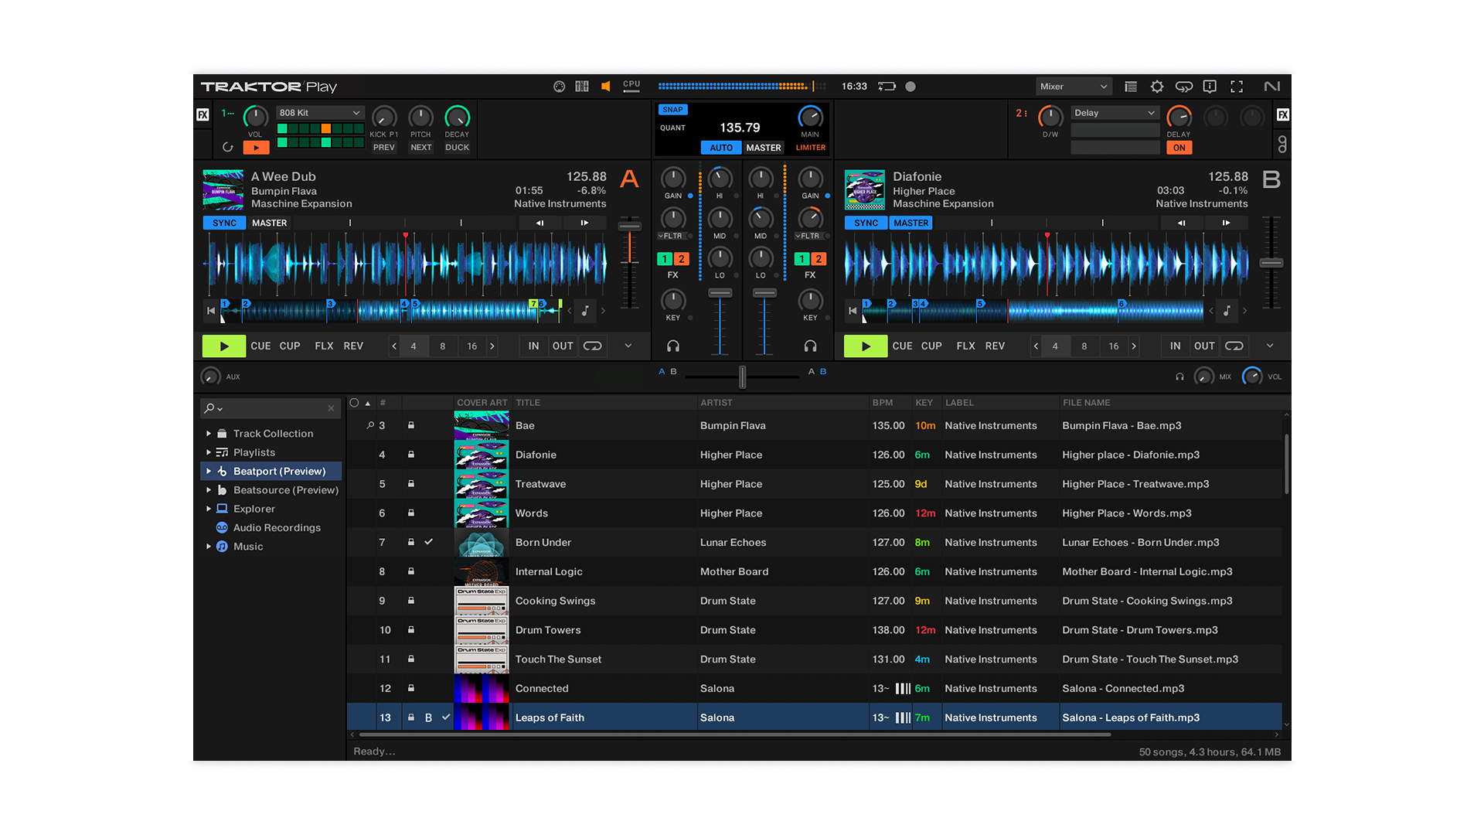Open the 808 Kit sample dropdown

click(x=319, y=112)
